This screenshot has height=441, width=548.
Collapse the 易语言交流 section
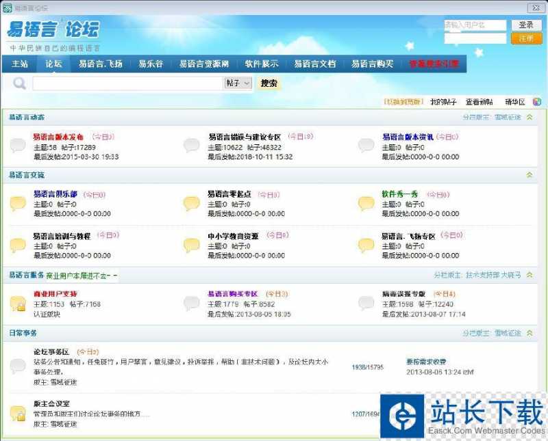(530, 175)
